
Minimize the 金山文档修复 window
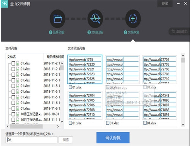178,3
